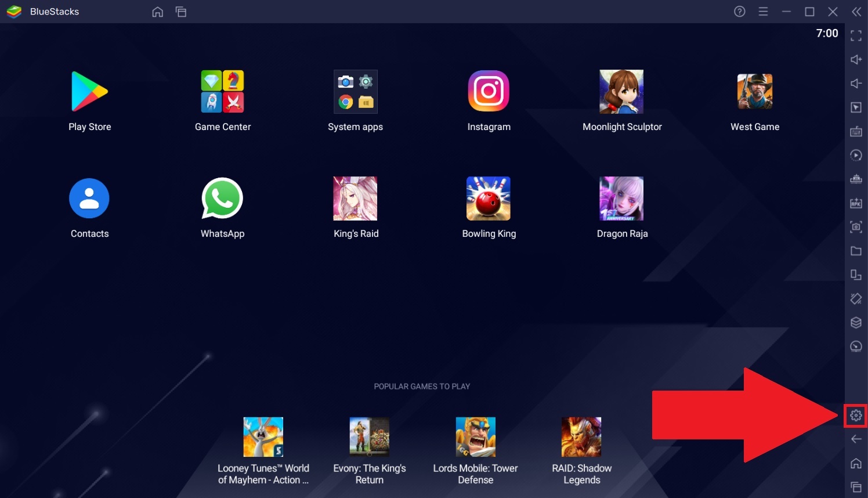868x498 pixels.
Task: Launch Bowling King
Action: click(489, 199)
